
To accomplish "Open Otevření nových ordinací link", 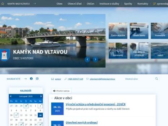I will [x=82, y=123].
